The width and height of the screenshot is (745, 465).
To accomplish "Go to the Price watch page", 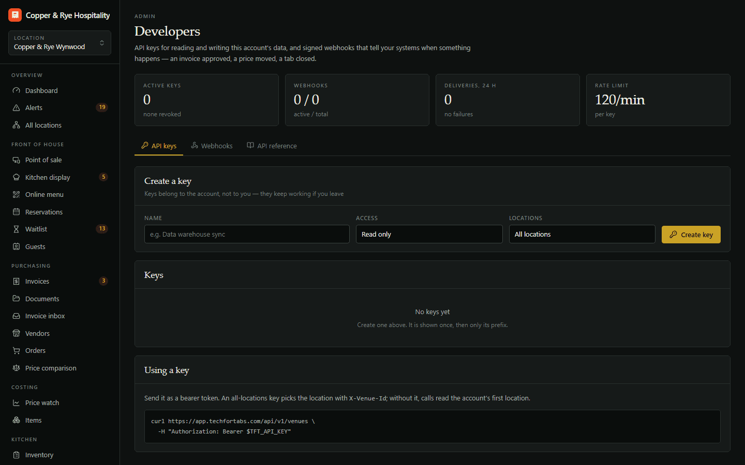I will (x=59, y=403).
